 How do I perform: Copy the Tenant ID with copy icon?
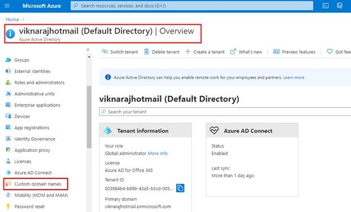[180, 188]
